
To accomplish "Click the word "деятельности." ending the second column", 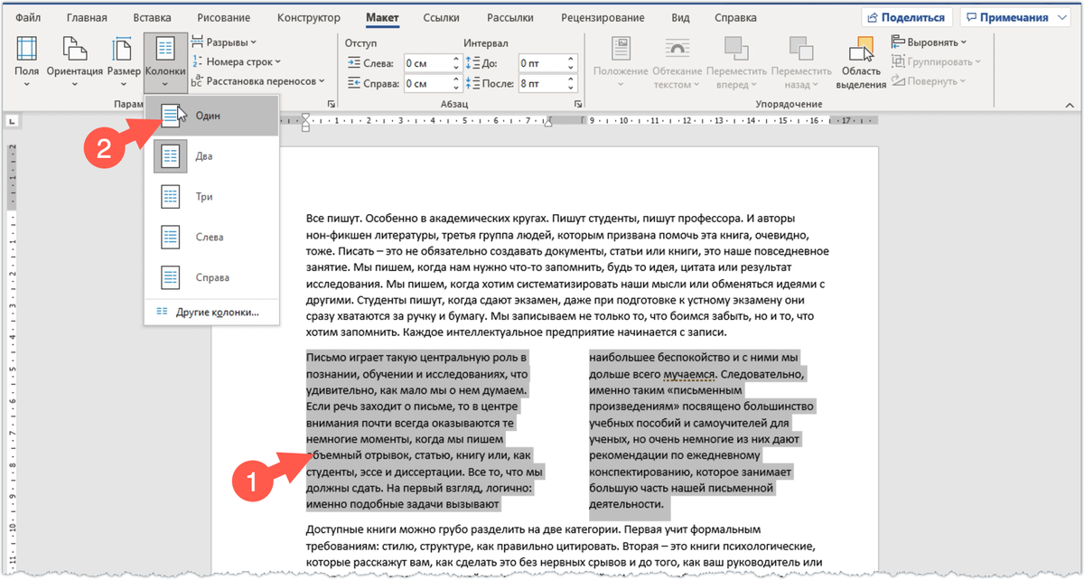I will [x=627, y=503].
